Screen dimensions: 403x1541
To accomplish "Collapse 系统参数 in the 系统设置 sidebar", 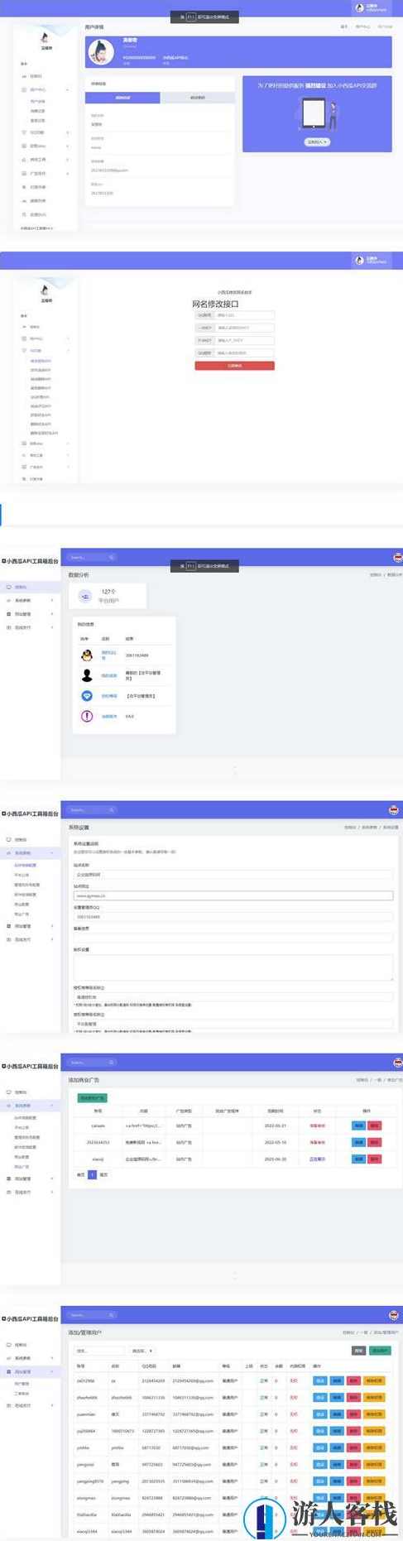I will pyautogui.click(x=30, y=852).
